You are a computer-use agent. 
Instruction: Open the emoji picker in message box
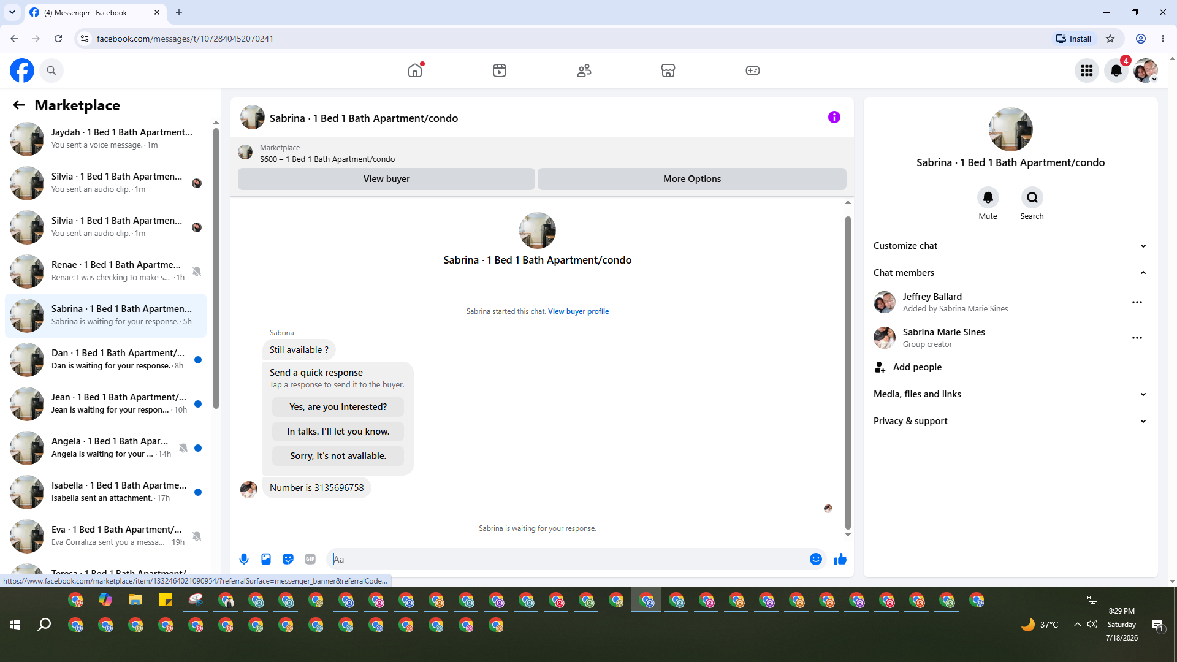816,559
